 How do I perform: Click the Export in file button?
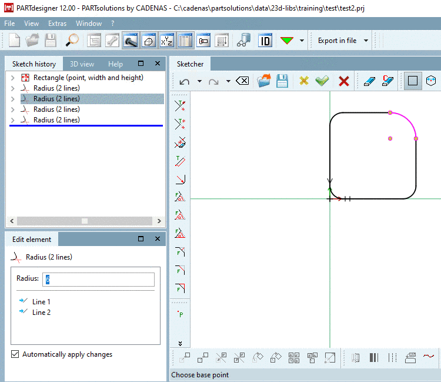[x=337, y=41]
